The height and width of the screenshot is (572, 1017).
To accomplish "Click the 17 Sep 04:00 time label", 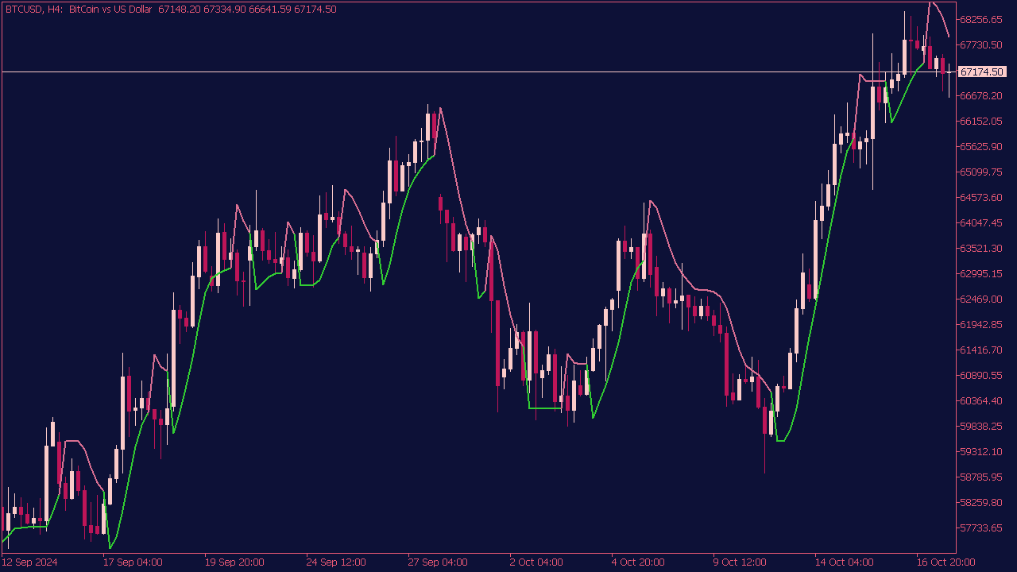I will (x=133, y=562).
